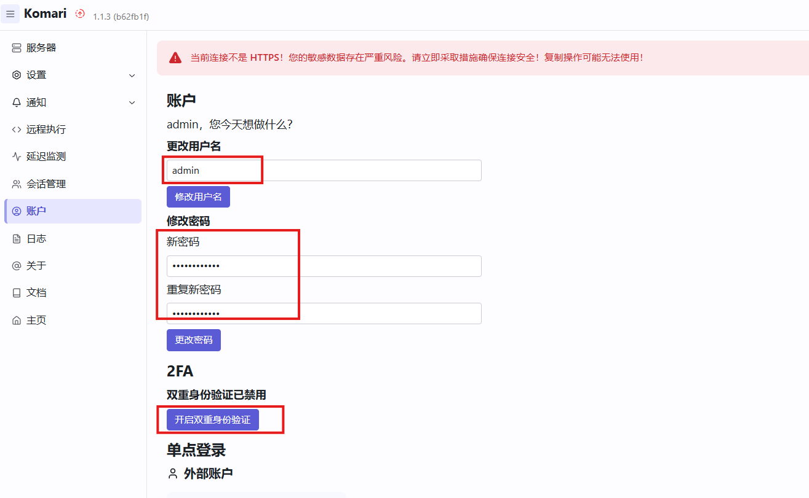Click the 重复新密码 confirm password field
Image resolution: width=809 pixels, height=498 pixels.
pos(324,313)
